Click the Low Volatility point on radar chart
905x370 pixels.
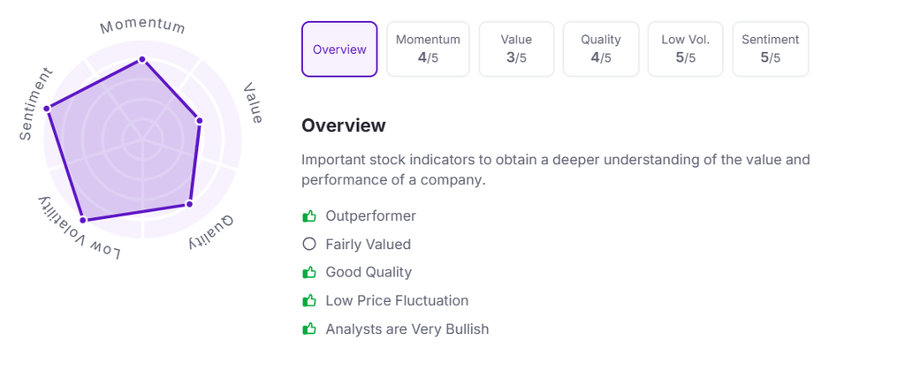[82, 219]
